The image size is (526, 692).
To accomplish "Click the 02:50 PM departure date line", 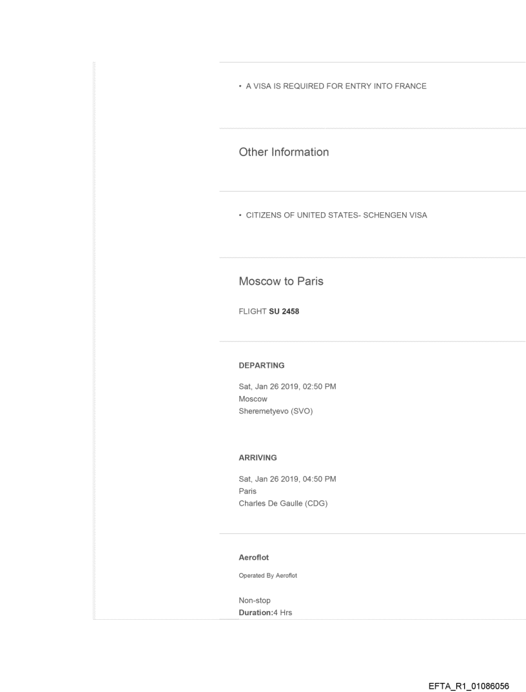I will pyautogui.click(x=287, y=387).
